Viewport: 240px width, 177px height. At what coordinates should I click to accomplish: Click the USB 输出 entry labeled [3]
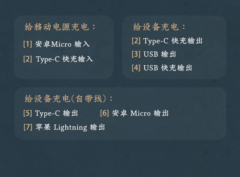[160, 54]
